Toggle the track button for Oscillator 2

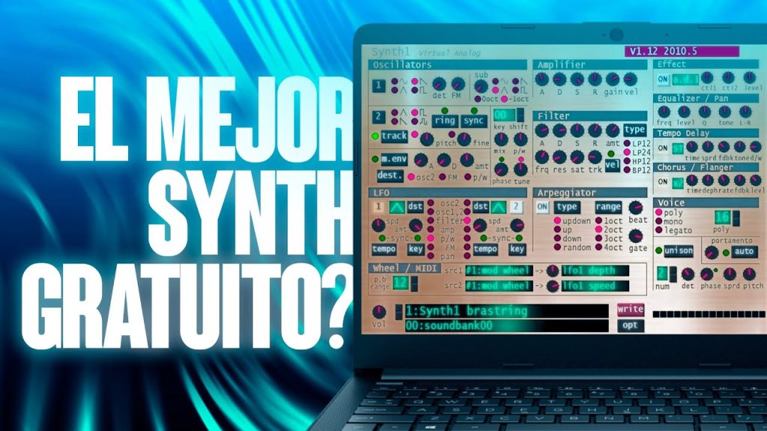(x=395, y=136)
